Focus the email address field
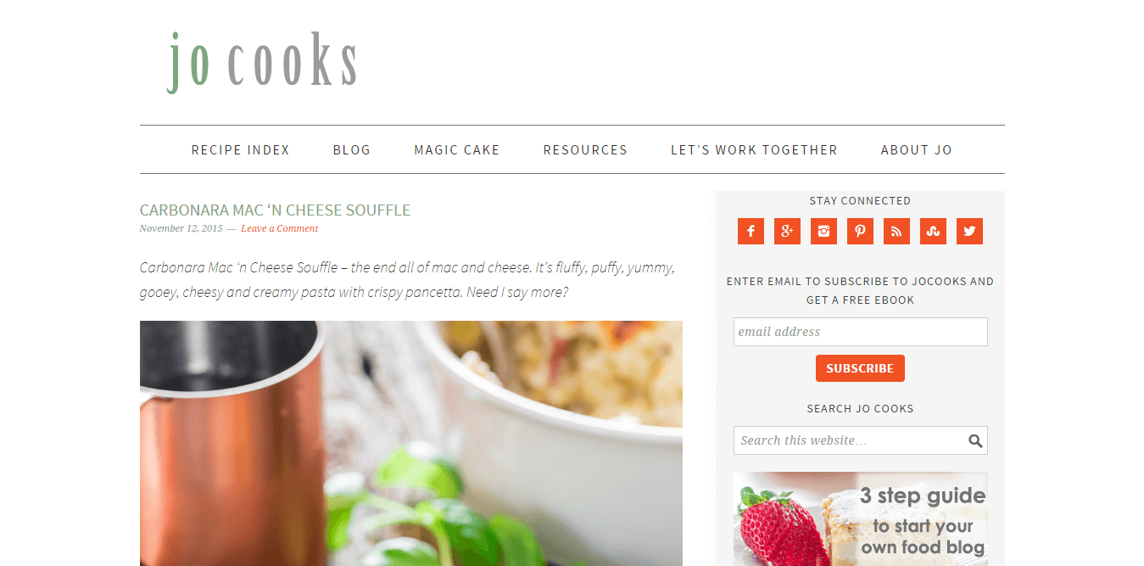 click(860, 332)
